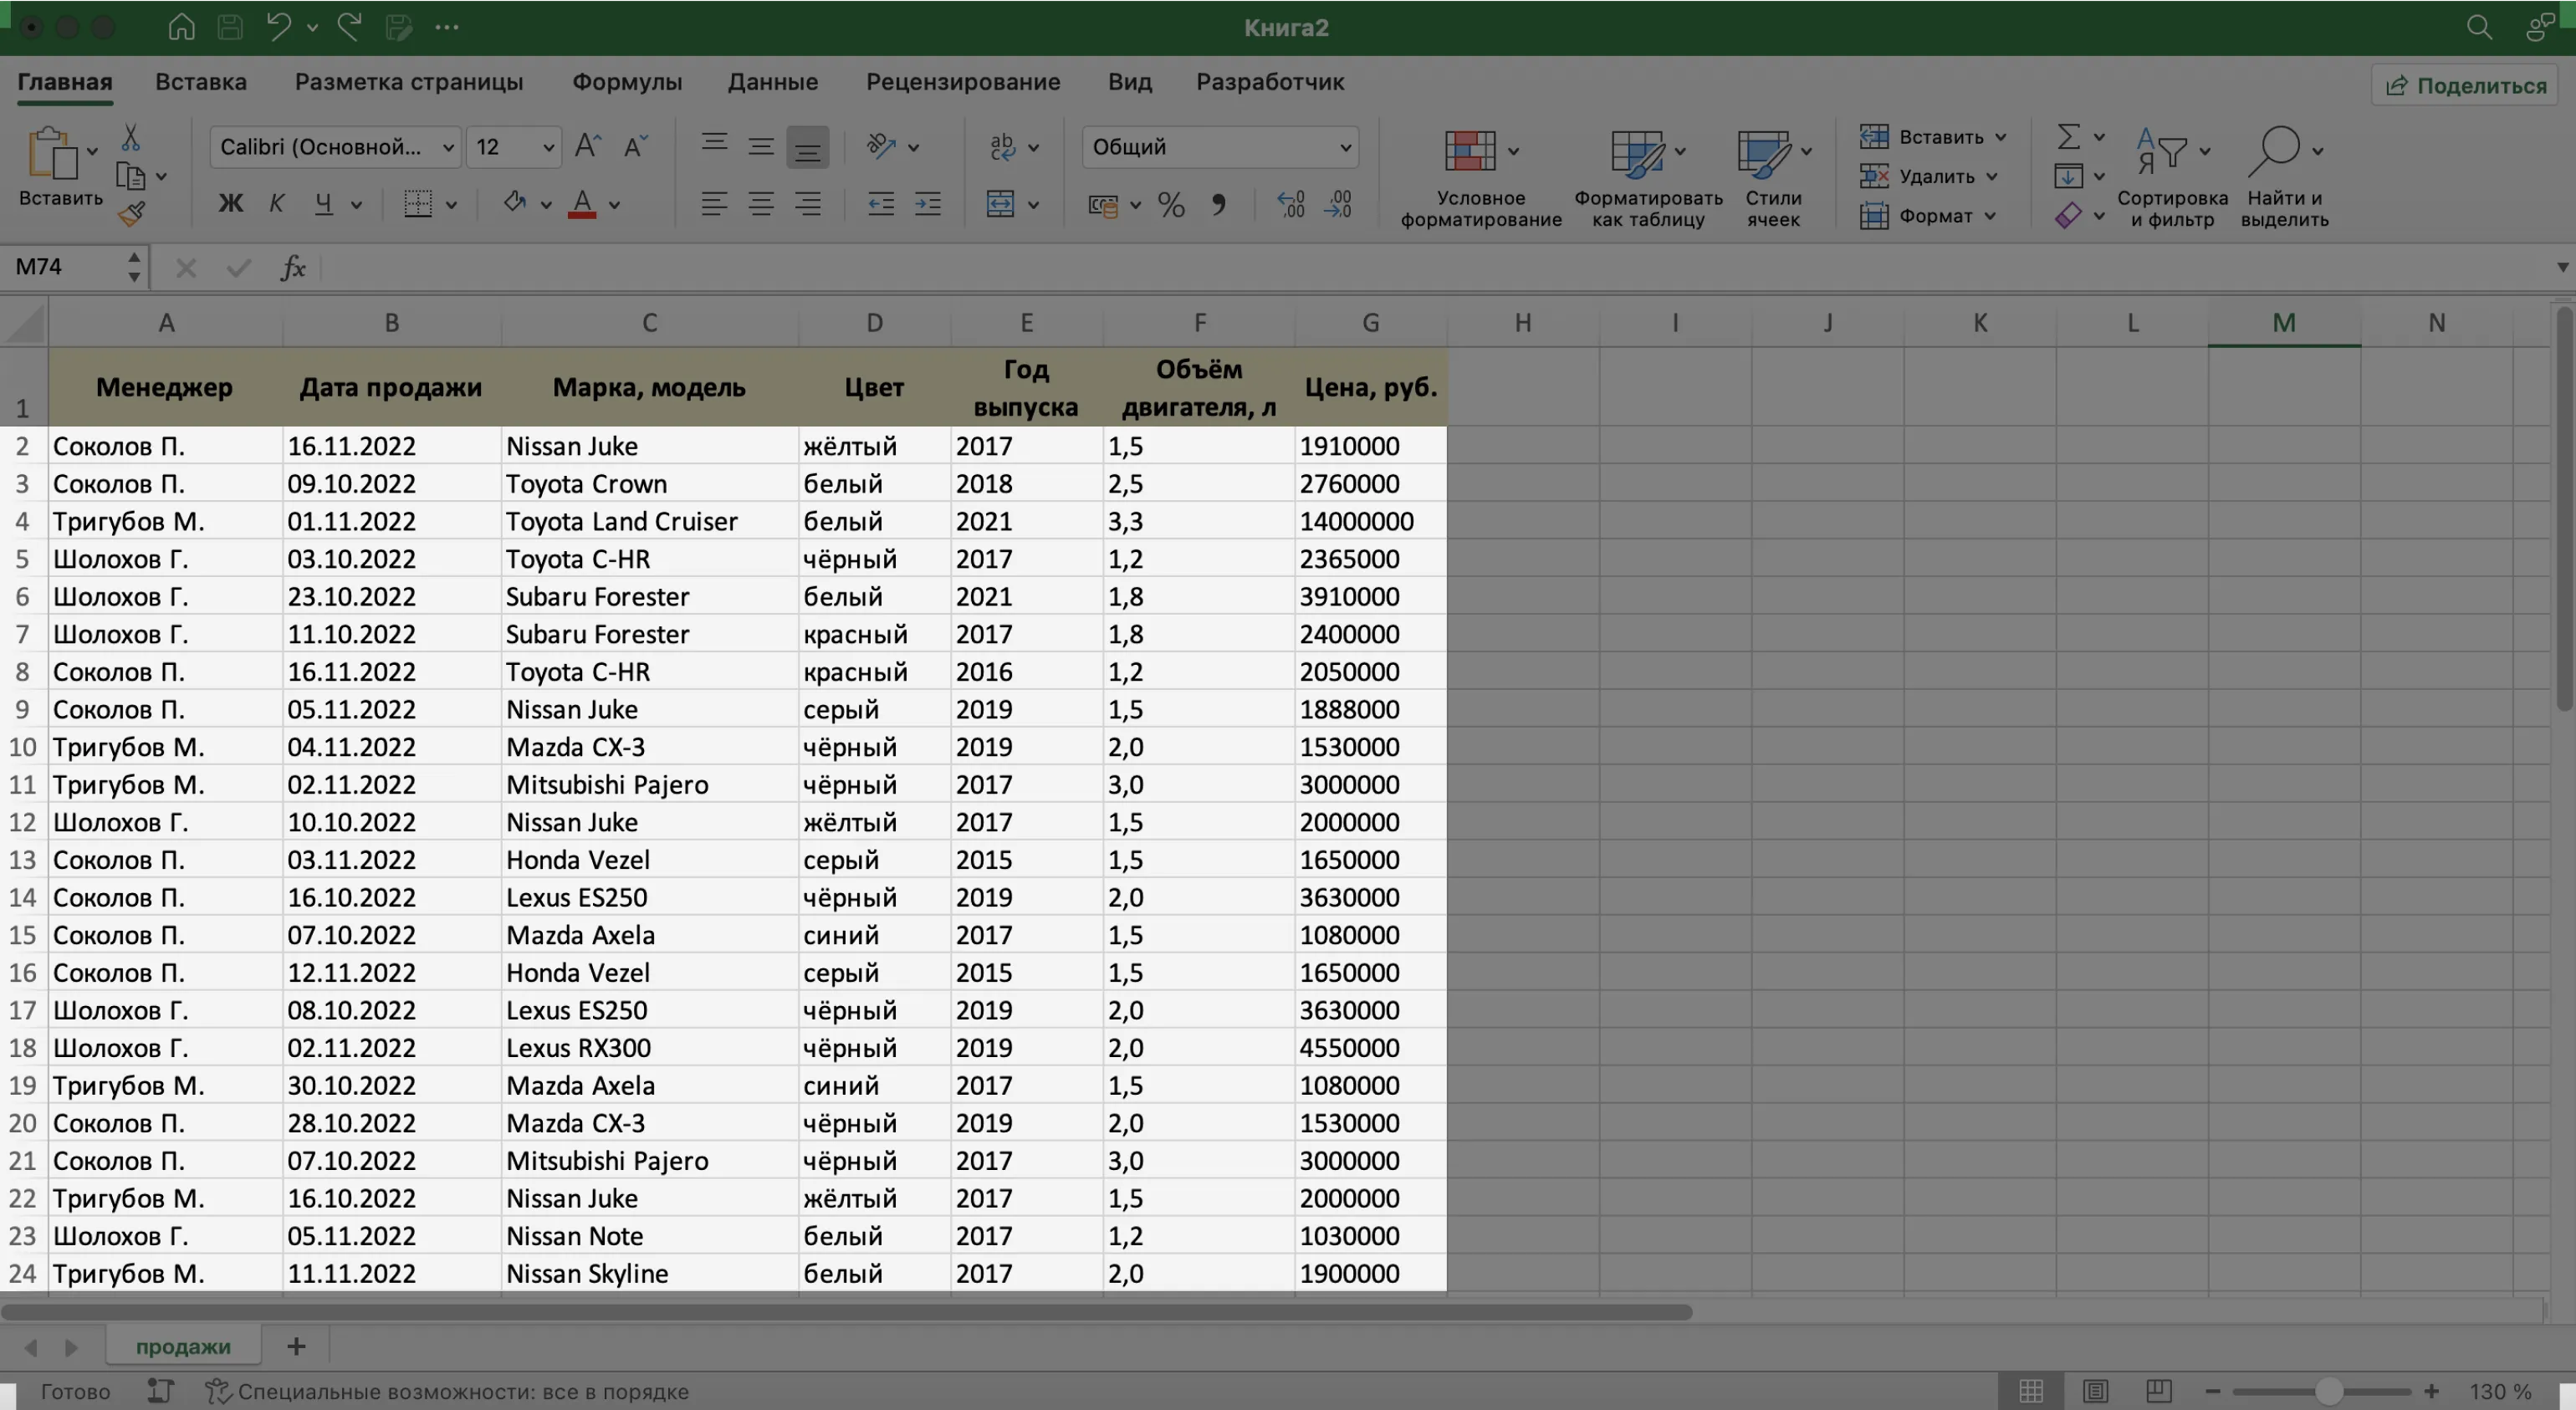The image size is (2576, 1410).
Task: Click the Increase Decimal icon
Action: 1291,205
